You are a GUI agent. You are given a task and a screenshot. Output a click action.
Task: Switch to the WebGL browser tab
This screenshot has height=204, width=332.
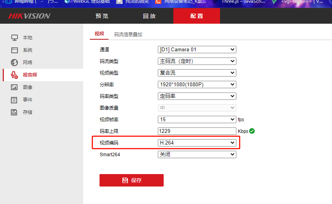click(x=87, y=2)
